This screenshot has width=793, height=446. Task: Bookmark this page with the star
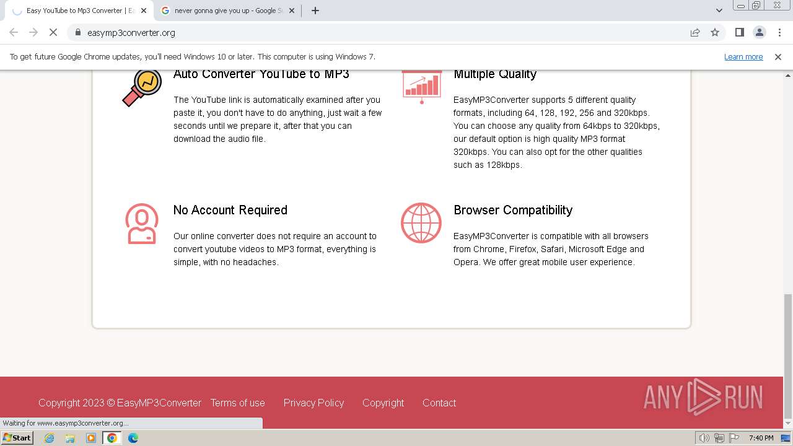tap(715, 32)
